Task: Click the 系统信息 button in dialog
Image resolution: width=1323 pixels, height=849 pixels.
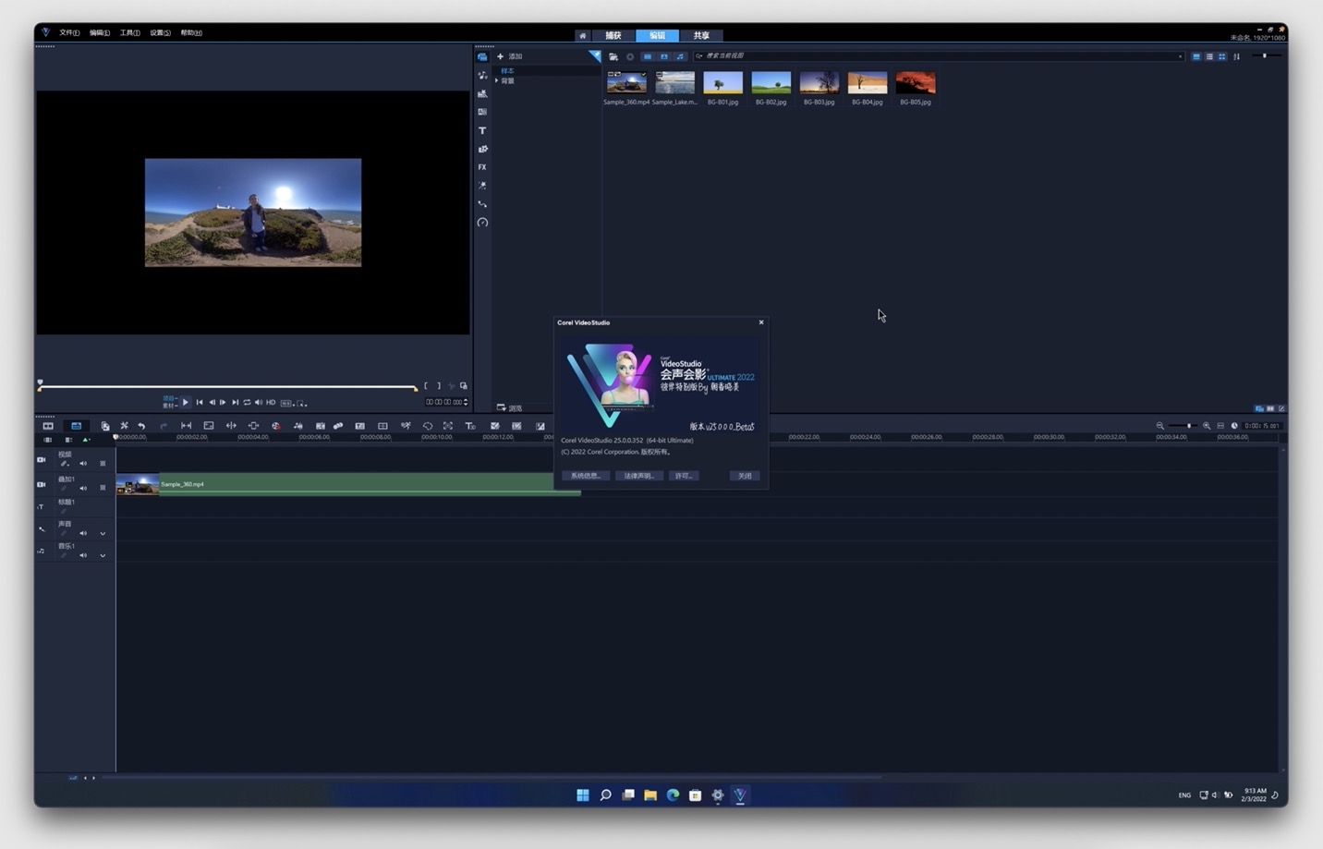Action: [x=586, y=476]
